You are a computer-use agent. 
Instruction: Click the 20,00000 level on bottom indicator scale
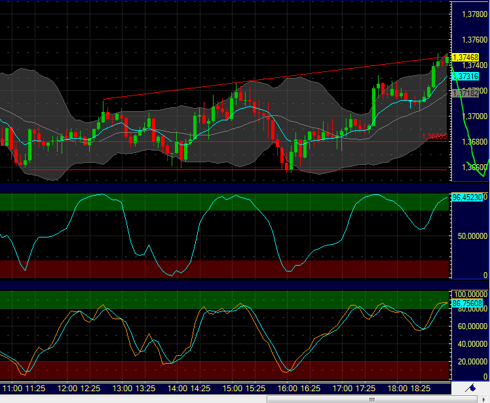coord(469,361)
